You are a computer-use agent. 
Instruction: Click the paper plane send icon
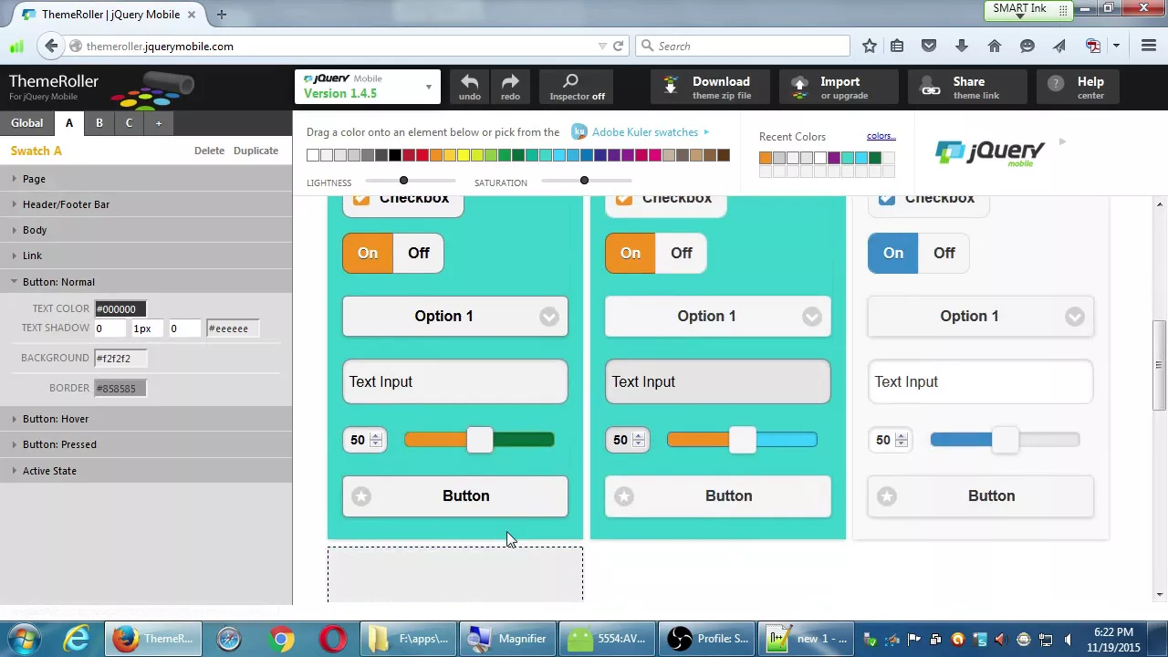coord(1059,46)
